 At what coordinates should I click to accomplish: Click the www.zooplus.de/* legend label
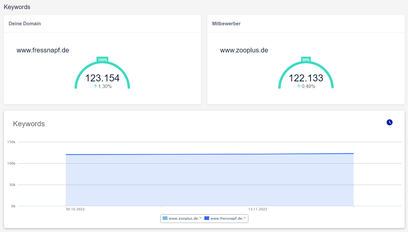(185, 218)
